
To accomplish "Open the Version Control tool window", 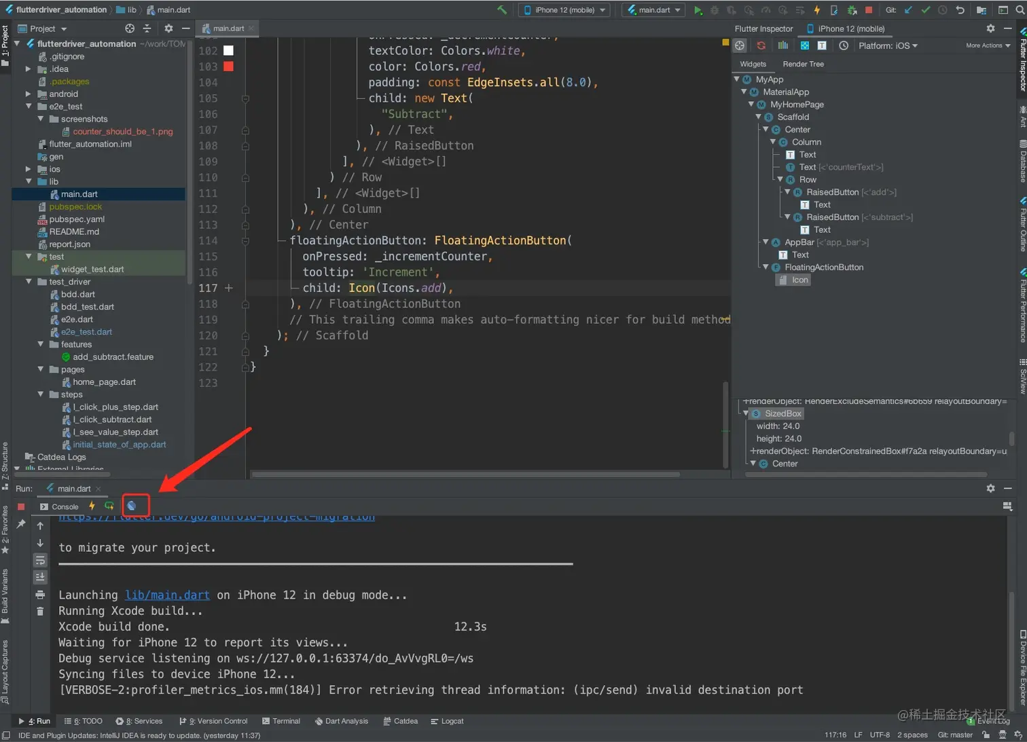I will click(213, 721).
